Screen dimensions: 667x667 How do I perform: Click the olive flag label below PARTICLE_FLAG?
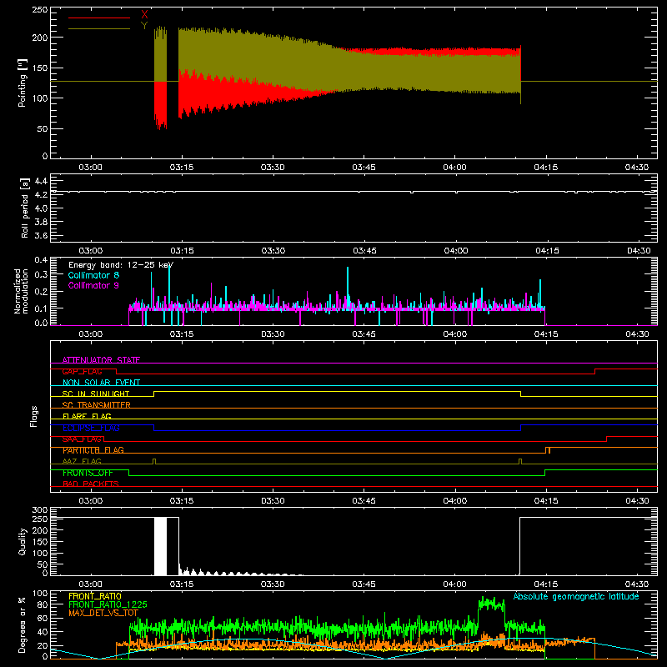point(82,461)
